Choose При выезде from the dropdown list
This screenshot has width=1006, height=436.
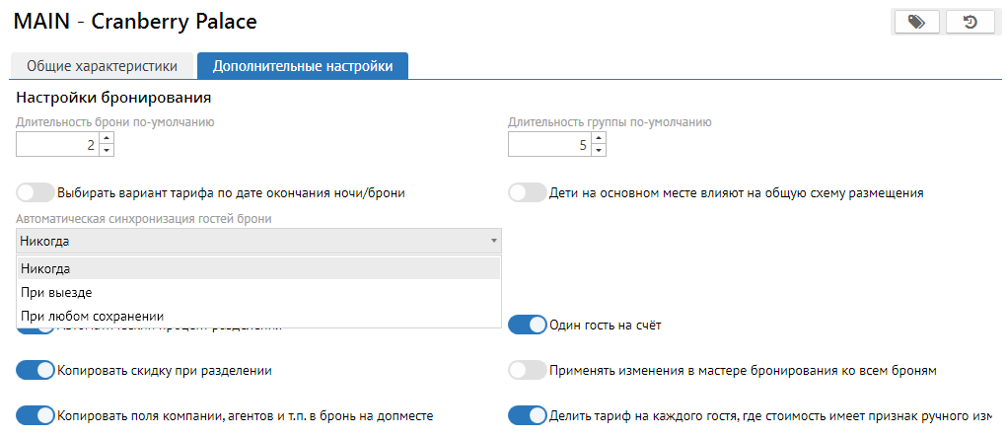tap(258, 292)
